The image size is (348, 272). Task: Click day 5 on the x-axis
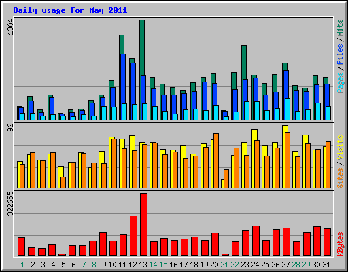tap(63, 265)
